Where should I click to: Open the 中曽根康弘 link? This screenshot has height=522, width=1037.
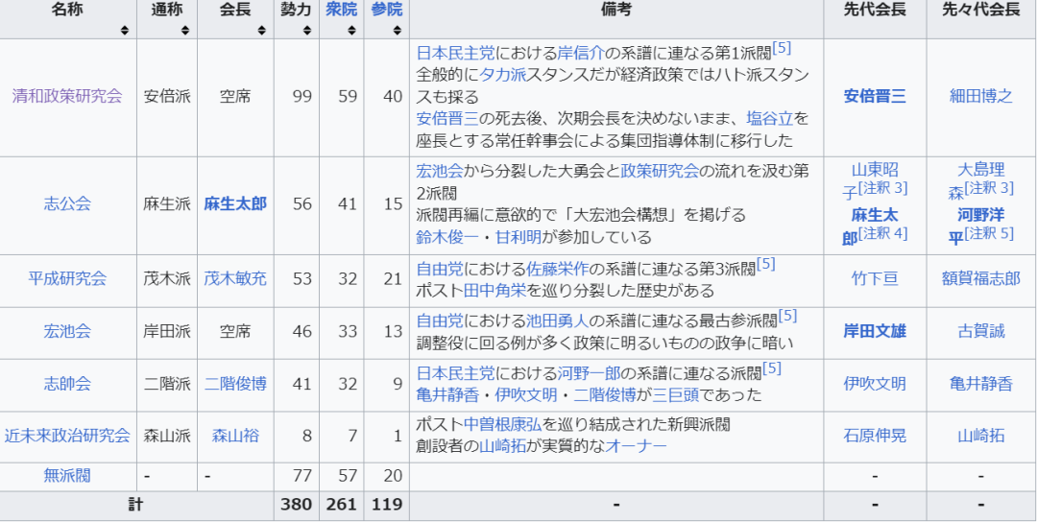[502, 425]
